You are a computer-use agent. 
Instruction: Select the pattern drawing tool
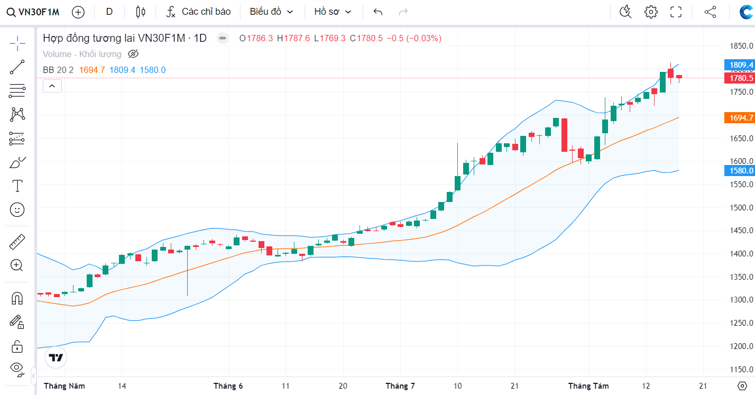pos(17,114)
